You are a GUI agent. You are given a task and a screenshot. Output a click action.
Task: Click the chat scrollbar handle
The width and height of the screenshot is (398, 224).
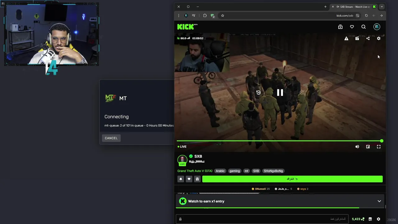(x=385, y=207)
